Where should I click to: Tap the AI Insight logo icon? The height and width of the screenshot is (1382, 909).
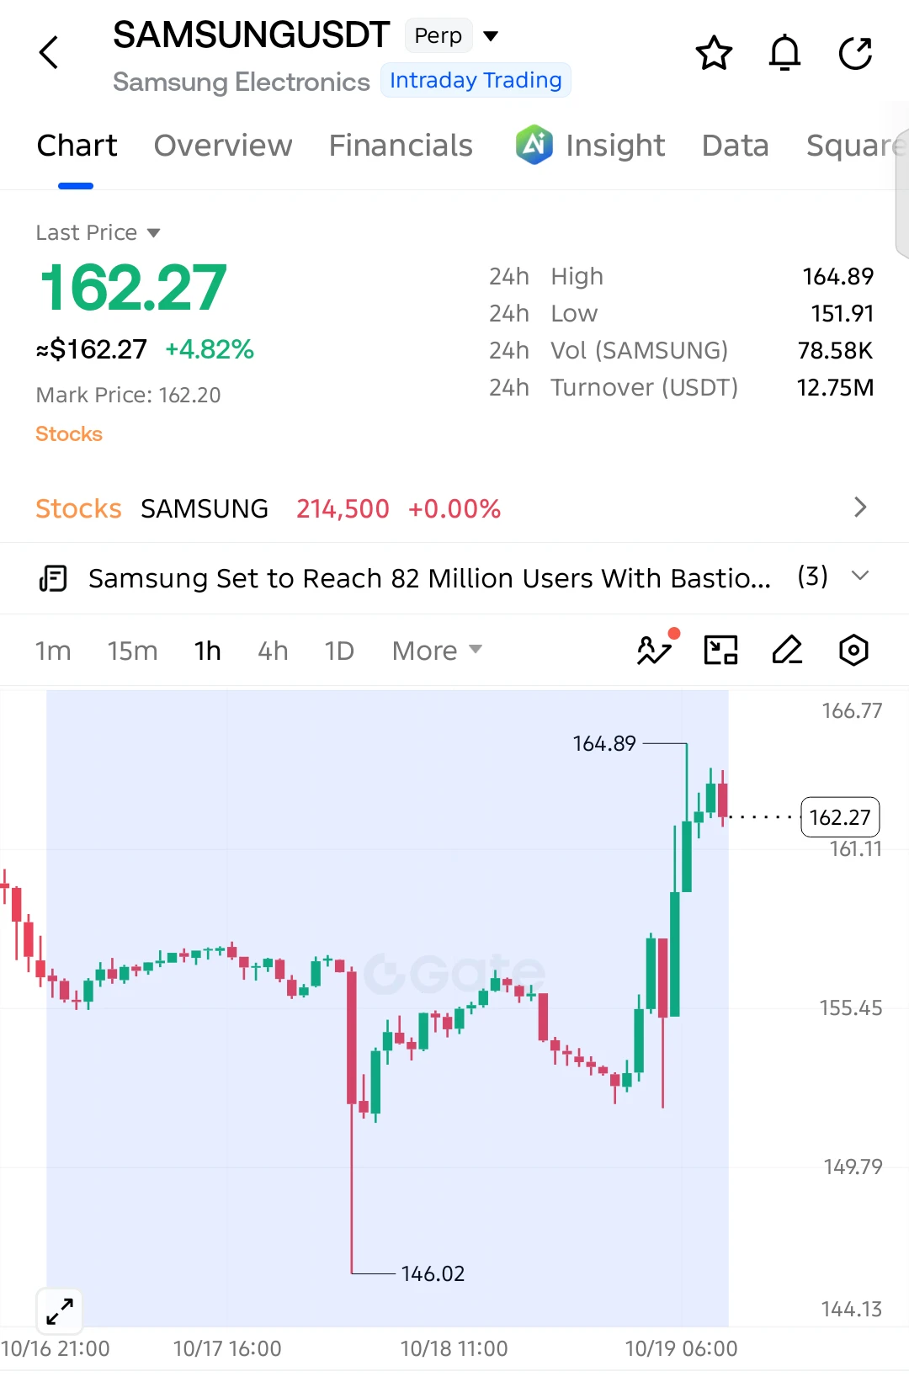[x=534, y=145]
